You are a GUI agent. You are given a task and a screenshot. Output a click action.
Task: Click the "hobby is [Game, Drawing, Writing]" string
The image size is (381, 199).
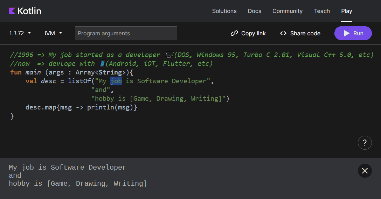[158, 99]
